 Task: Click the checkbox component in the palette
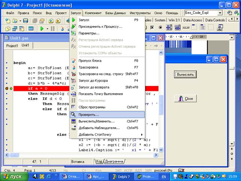click(x=152, y=27)
